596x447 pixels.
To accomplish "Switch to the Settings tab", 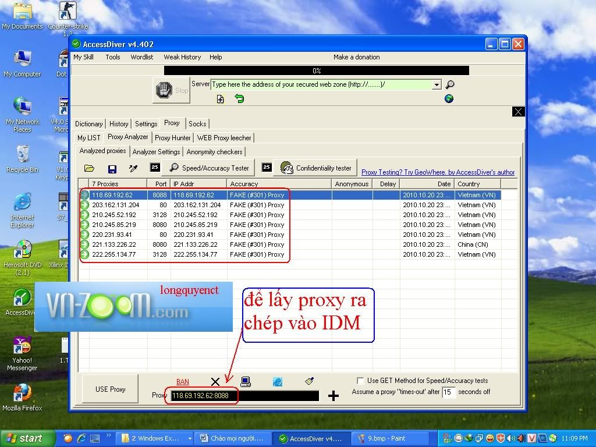I will click(146, 124).
